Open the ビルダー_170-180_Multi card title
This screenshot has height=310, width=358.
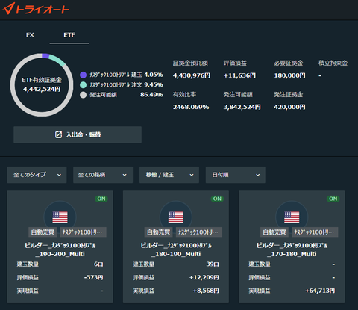(292, 249)
